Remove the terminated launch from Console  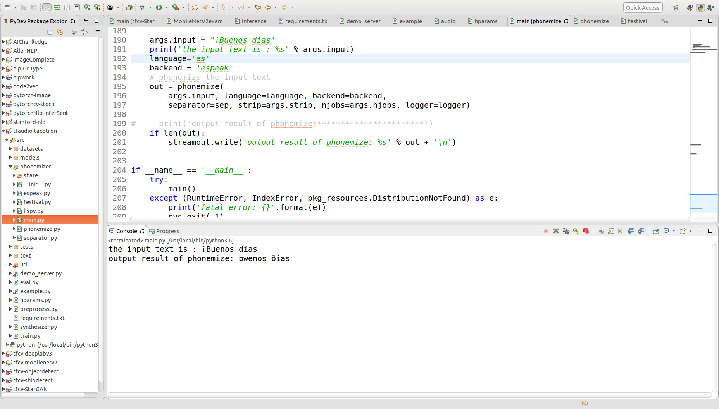tap(556, 231)
